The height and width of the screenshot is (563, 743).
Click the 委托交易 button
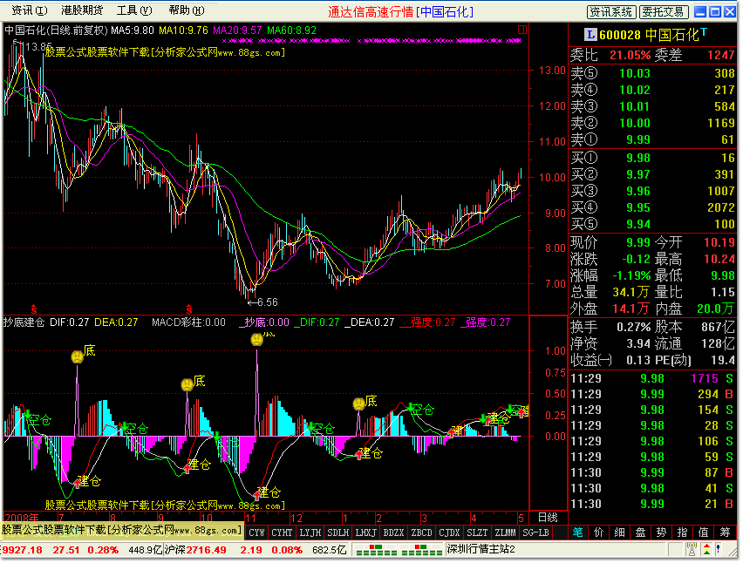point(664,12)
